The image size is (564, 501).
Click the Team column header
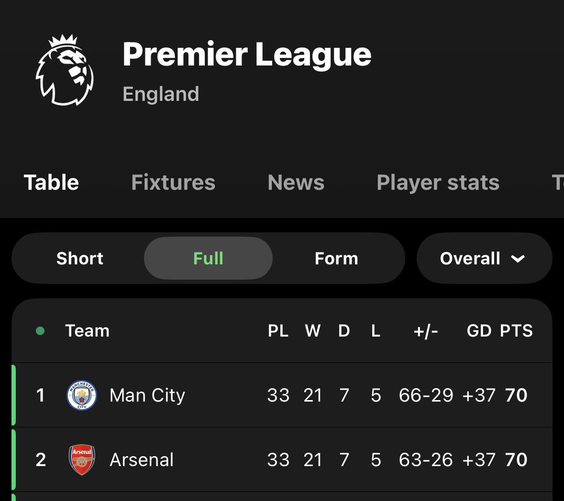87,331
